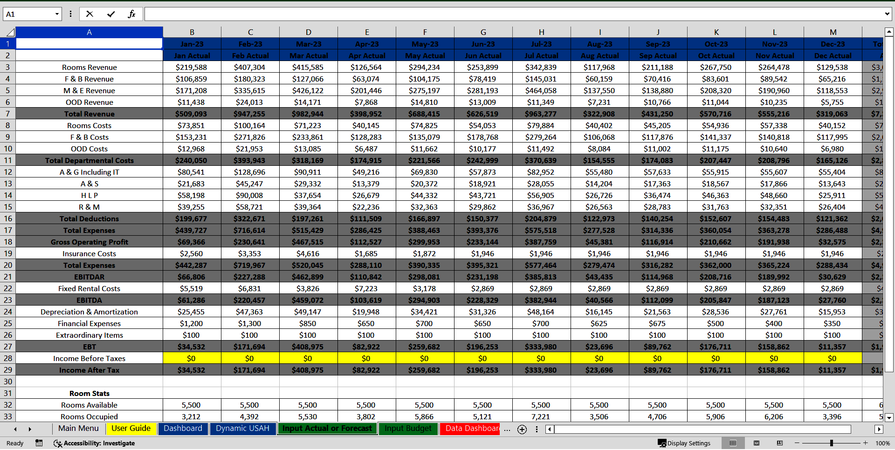The width and height of the screenshot is (895, 450).
Task: Add a new sheet with plus icon
Action: [522, 430]
